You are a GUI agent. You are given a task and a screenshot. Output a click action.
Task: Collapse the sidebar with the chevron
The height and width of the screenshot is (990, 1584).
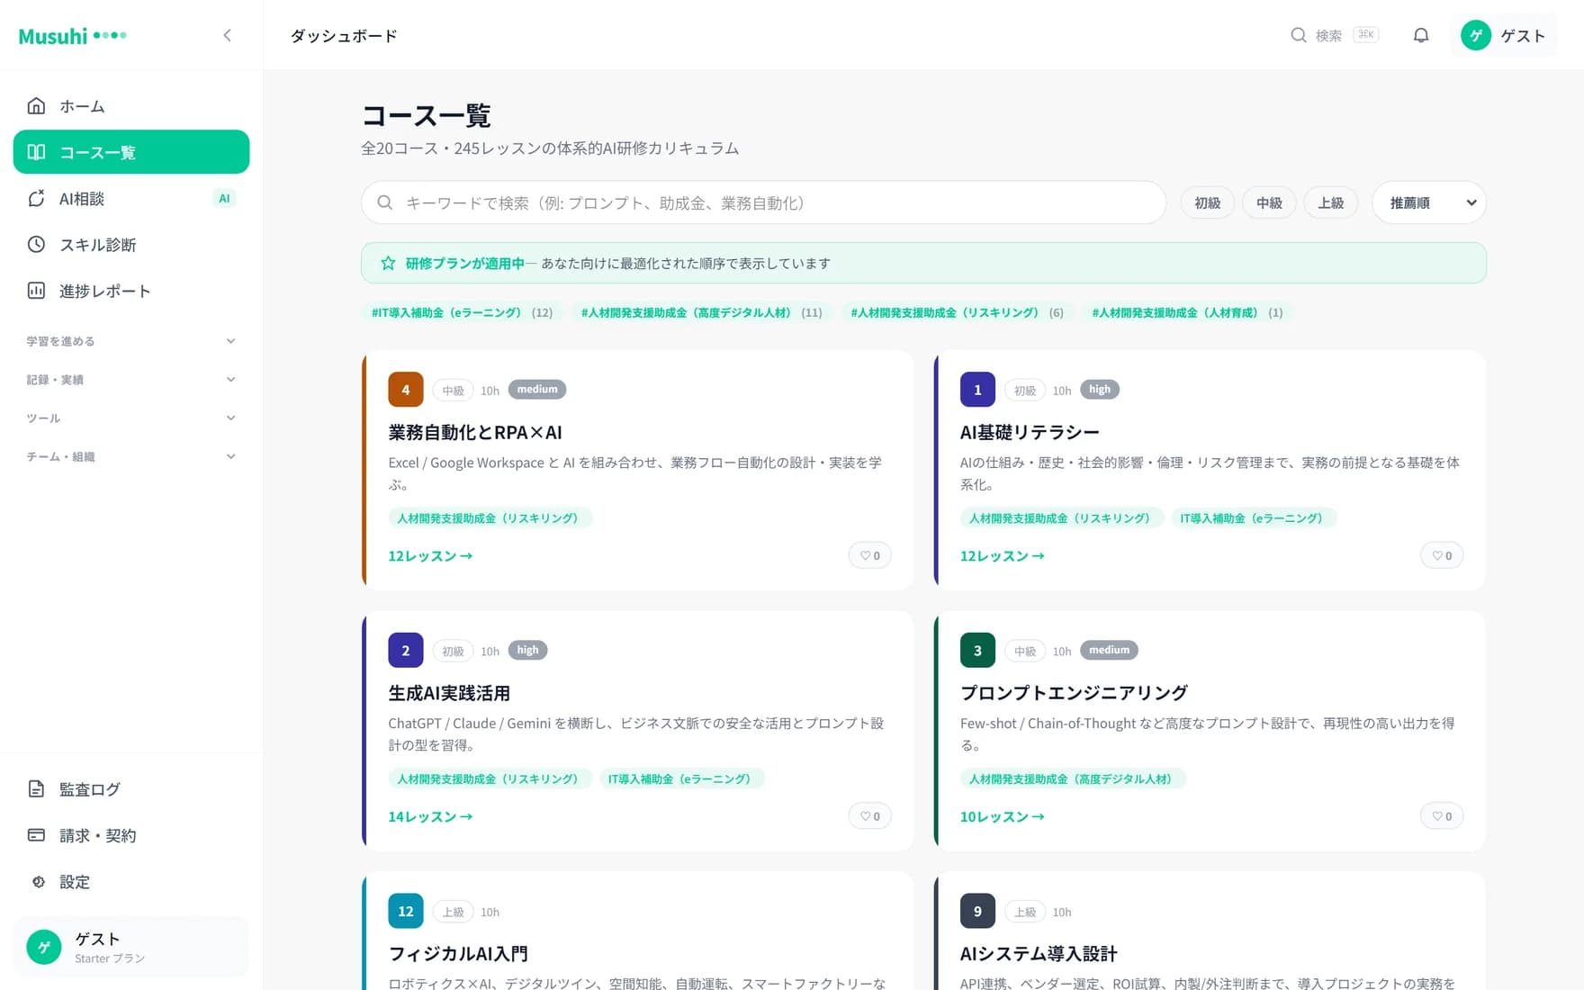228,36
